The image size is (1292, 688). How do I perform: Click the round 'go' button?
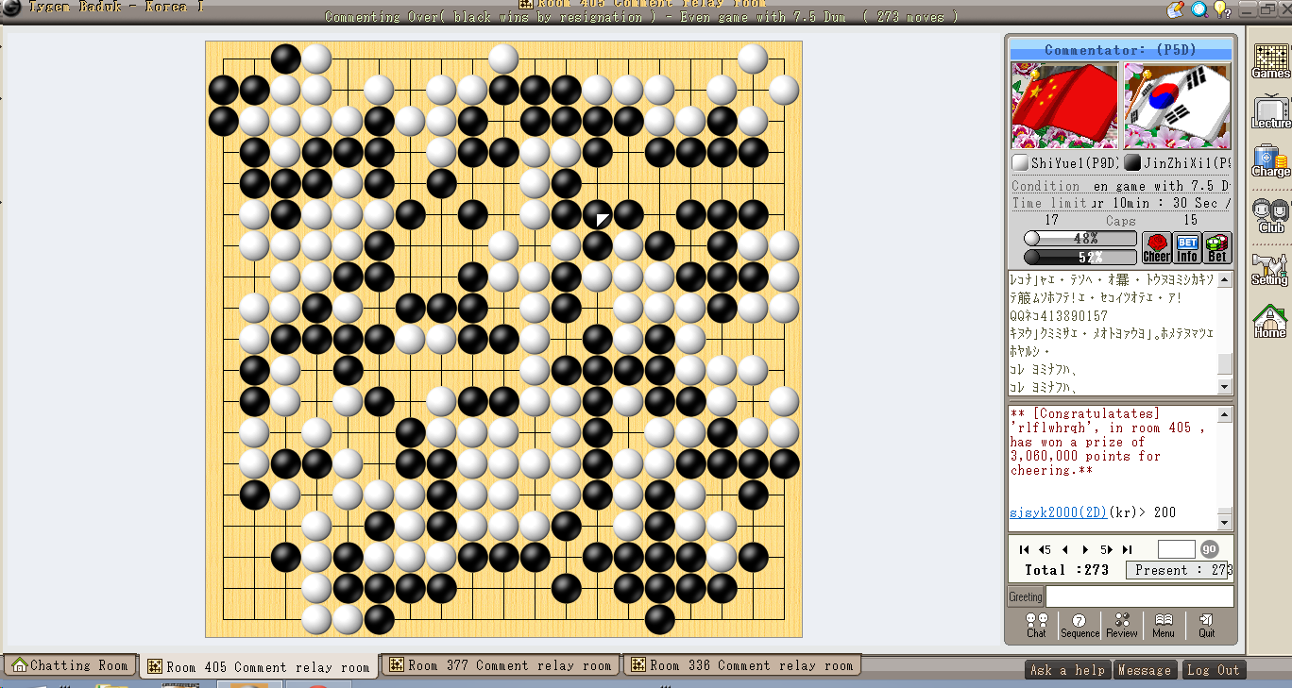tap(1210, 549)
